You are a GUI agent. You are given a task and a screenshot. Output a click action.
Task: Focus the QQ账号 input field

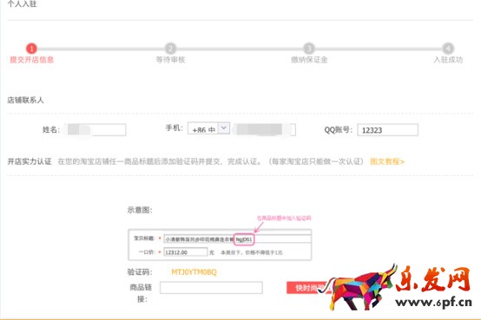(x=387, y=130)
